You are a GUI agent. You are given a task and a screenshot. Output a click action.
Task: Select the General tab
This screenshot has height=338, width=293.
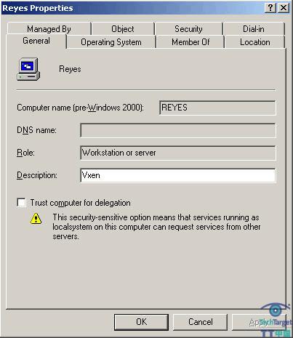point(36,41)
